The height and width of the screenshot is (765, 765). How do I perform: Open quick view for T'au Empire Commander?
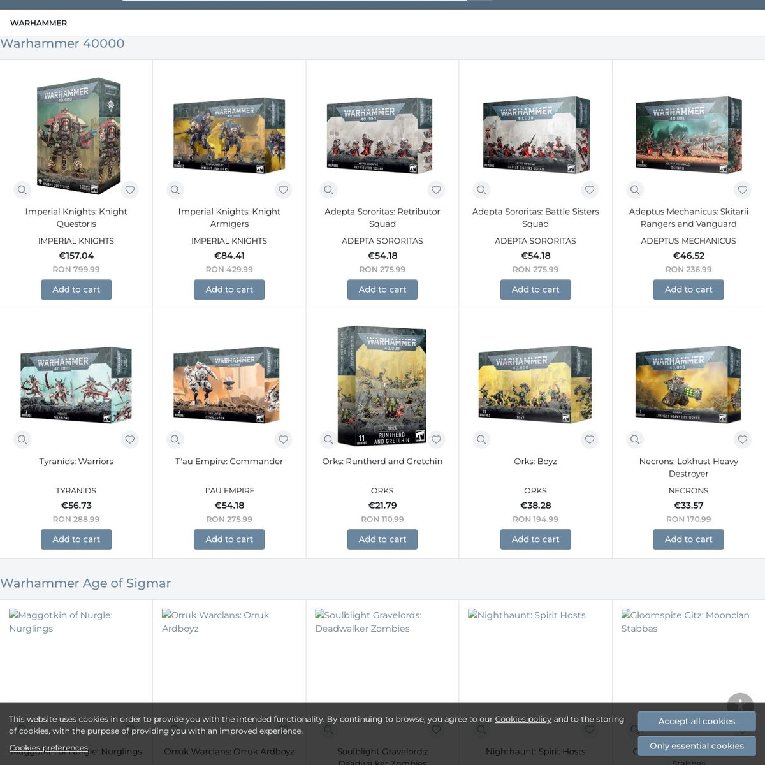pyautogui.click(x=175, y=439)
